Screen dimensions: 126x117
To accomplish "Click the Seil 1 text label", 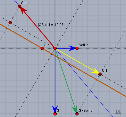I will point(26,3).
